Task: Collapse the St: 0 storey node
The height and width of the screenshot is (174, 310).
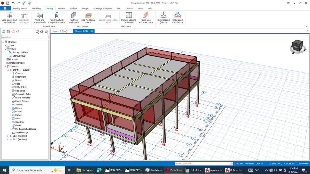Action: (x=8, y=70)
